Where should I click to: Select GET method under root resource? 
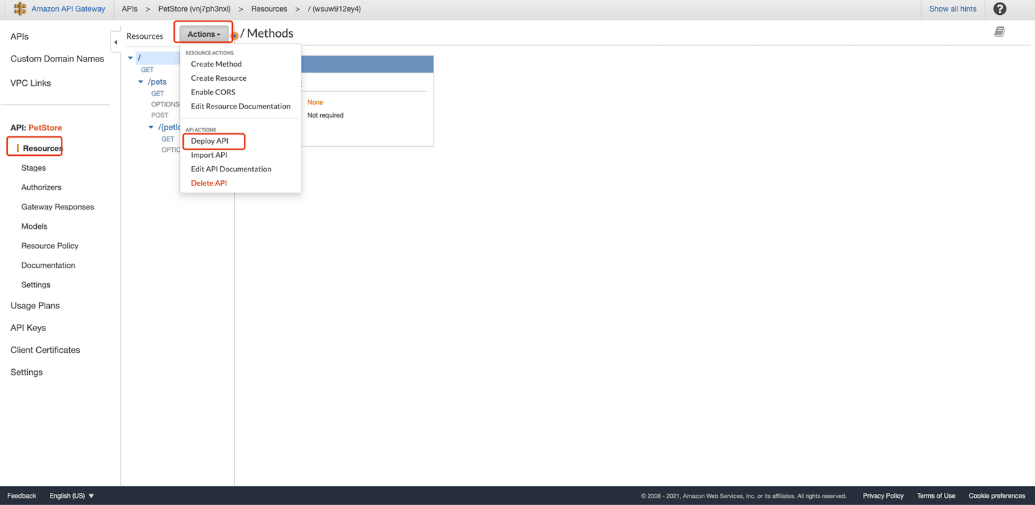tap(147, 70)
